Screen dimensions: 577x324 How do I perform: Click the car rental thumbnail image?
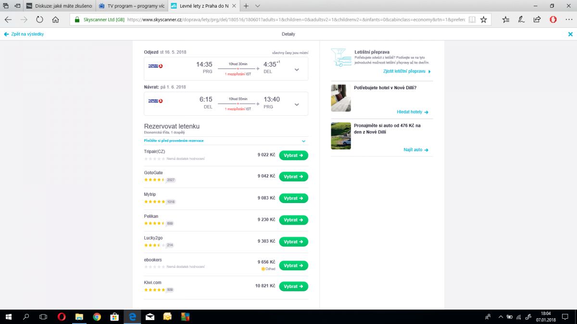click(340, 136)
